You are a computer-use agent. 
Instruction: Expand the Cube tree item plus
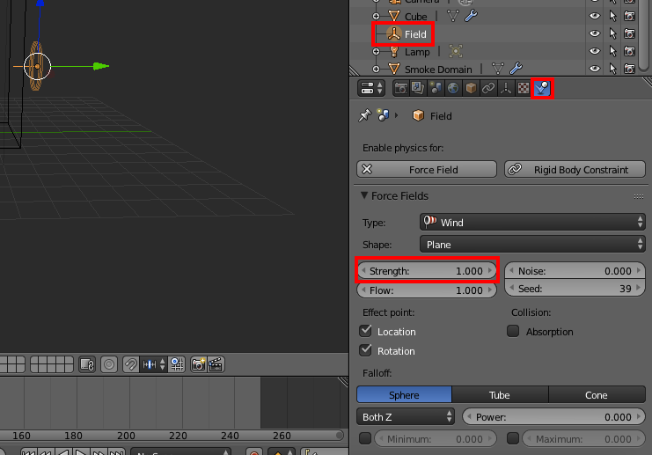click(x=376, y=16)
